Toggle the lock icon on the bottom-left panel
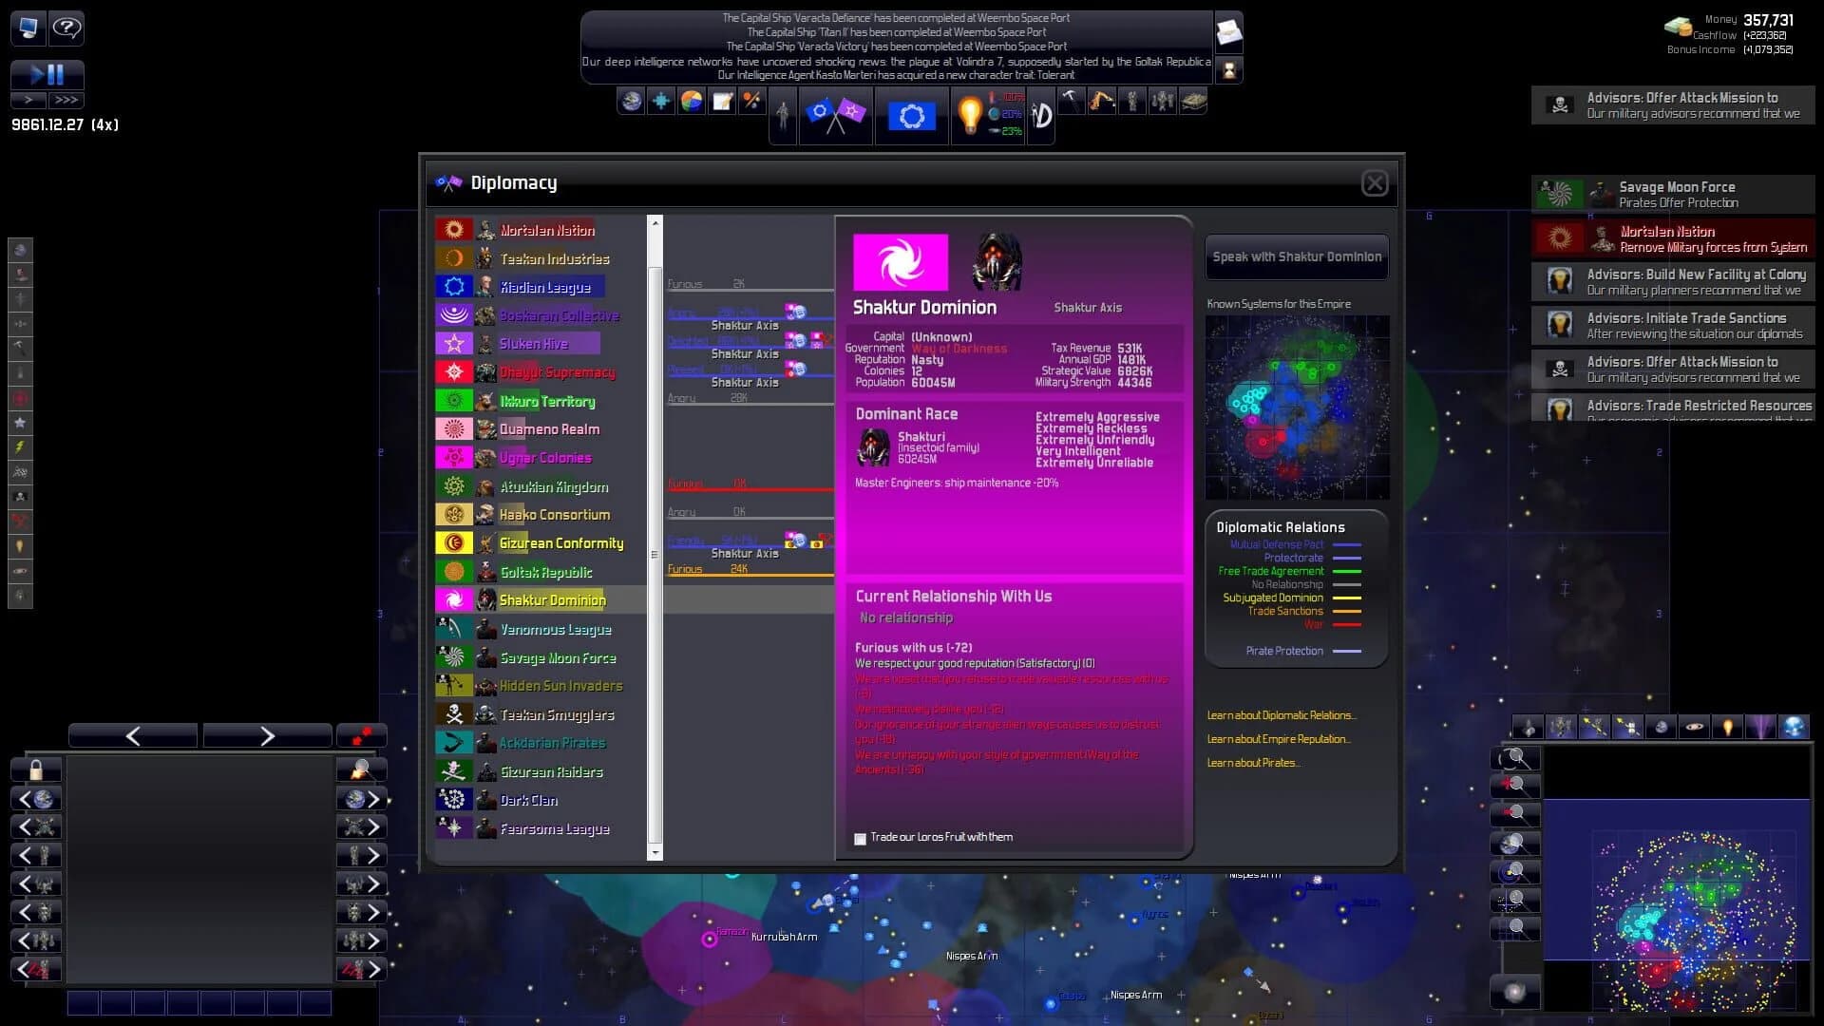Image resolution: width=1824 pixels, height=1026 pixels. (x=36, y=769)
